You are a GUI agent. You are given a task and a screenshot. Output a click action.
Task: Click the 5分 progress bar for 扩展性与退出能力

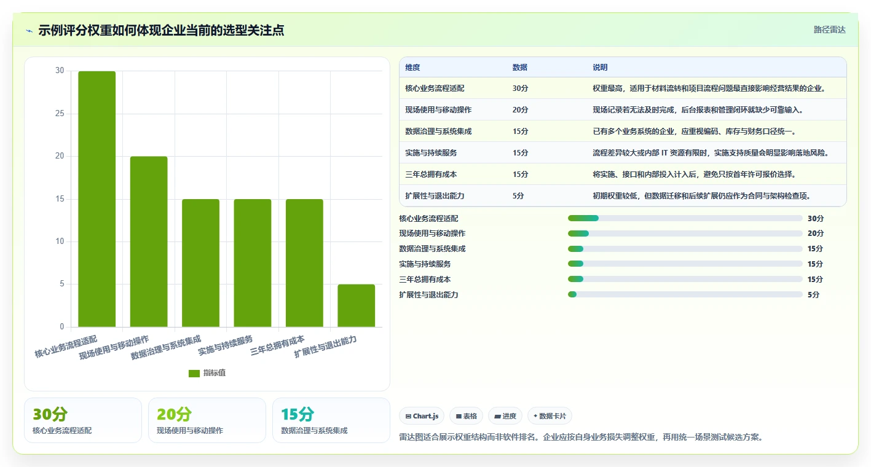685,295
